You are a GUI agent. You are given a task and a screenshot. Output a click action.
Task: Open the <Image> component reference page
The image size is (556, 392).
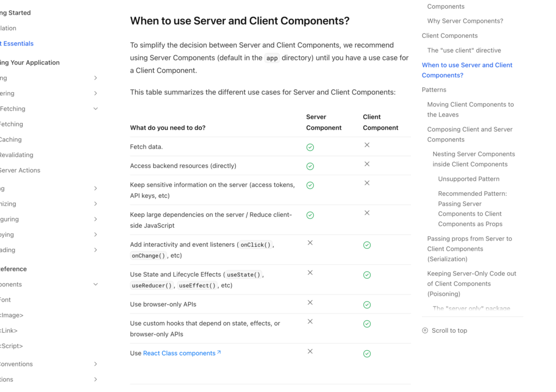[x=11, y=315]
